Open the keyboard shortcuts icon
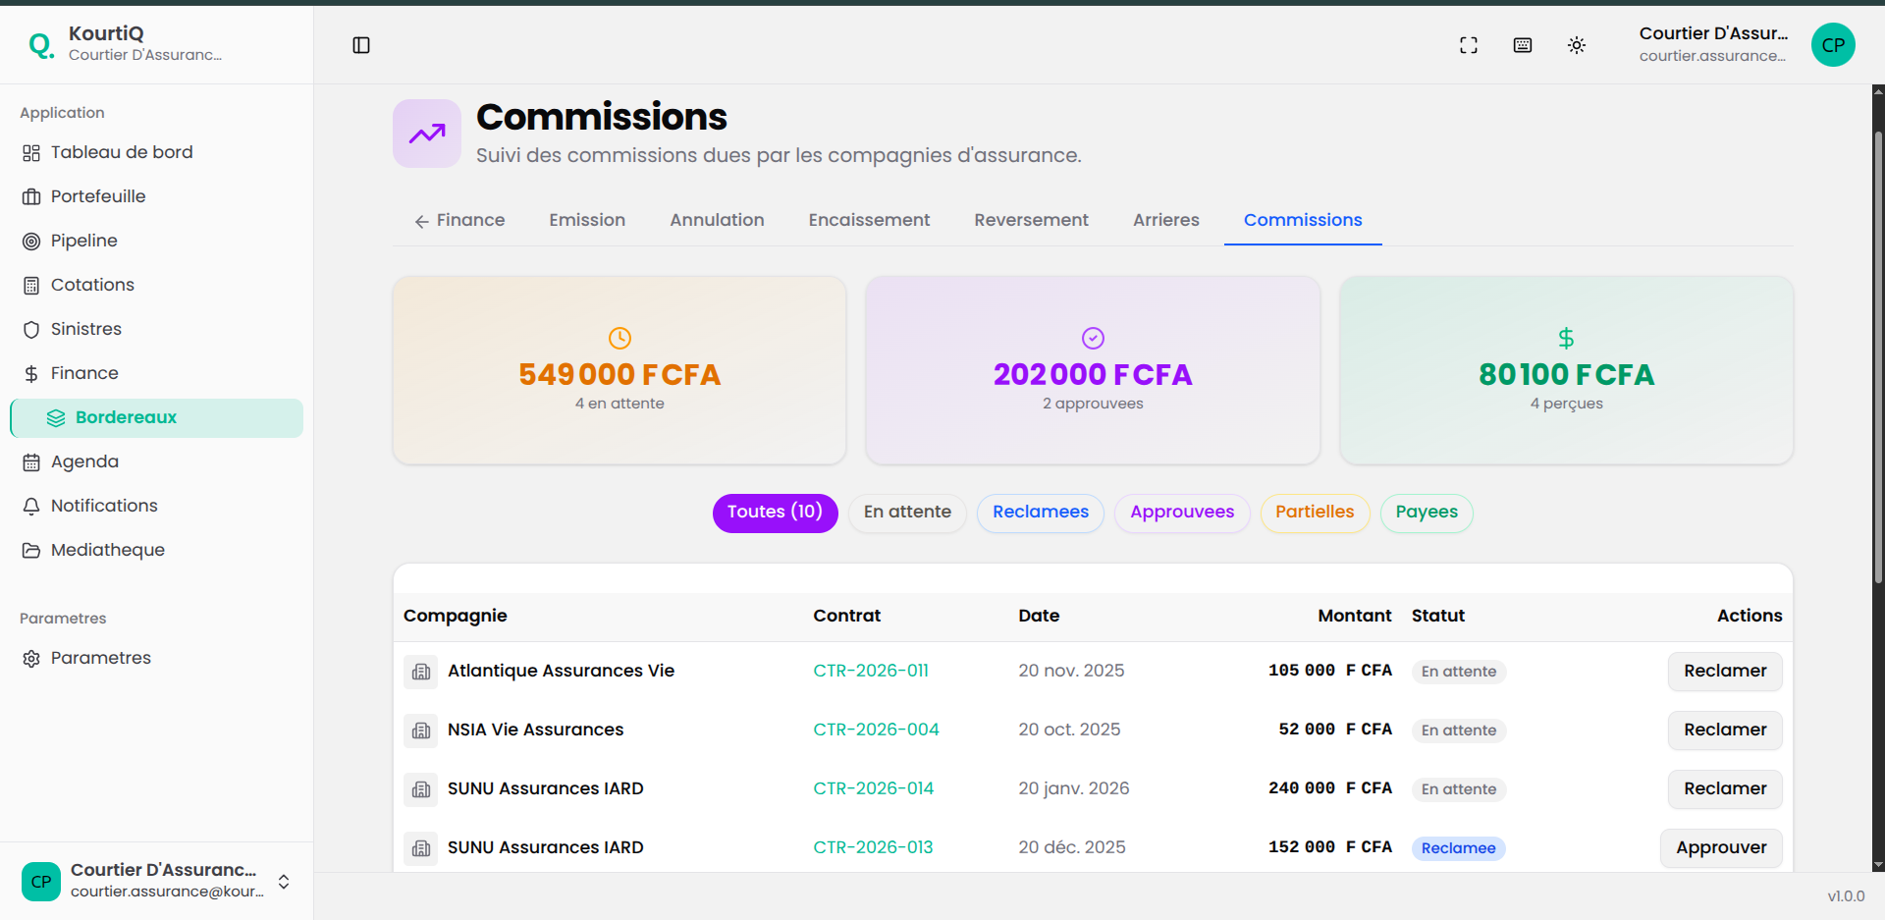Screen dimensions: 1885x920 (1523, 45)
